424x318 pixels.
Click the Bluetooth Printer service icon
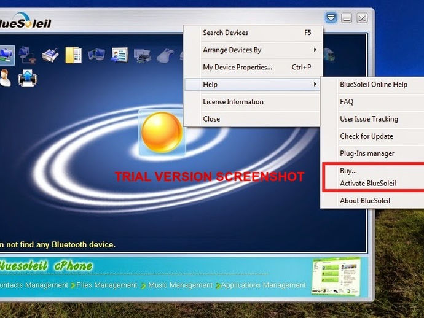pos(143,56)
